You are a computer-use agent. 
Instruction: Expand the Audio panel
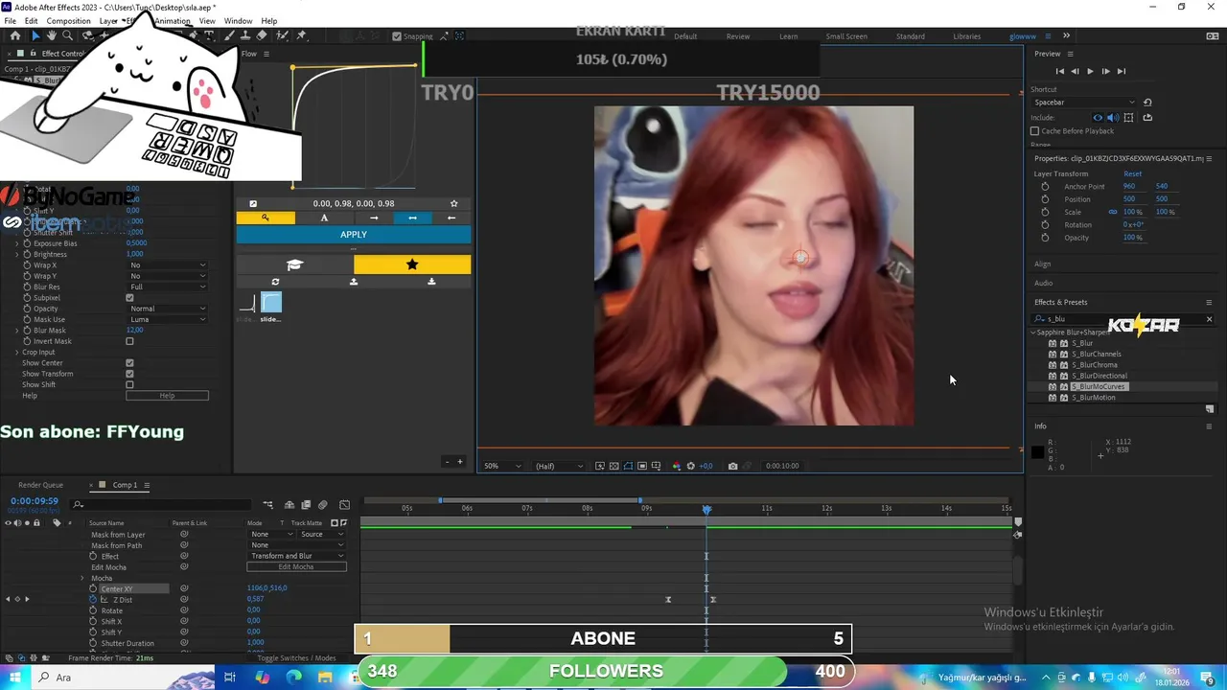coord(1044,284)
